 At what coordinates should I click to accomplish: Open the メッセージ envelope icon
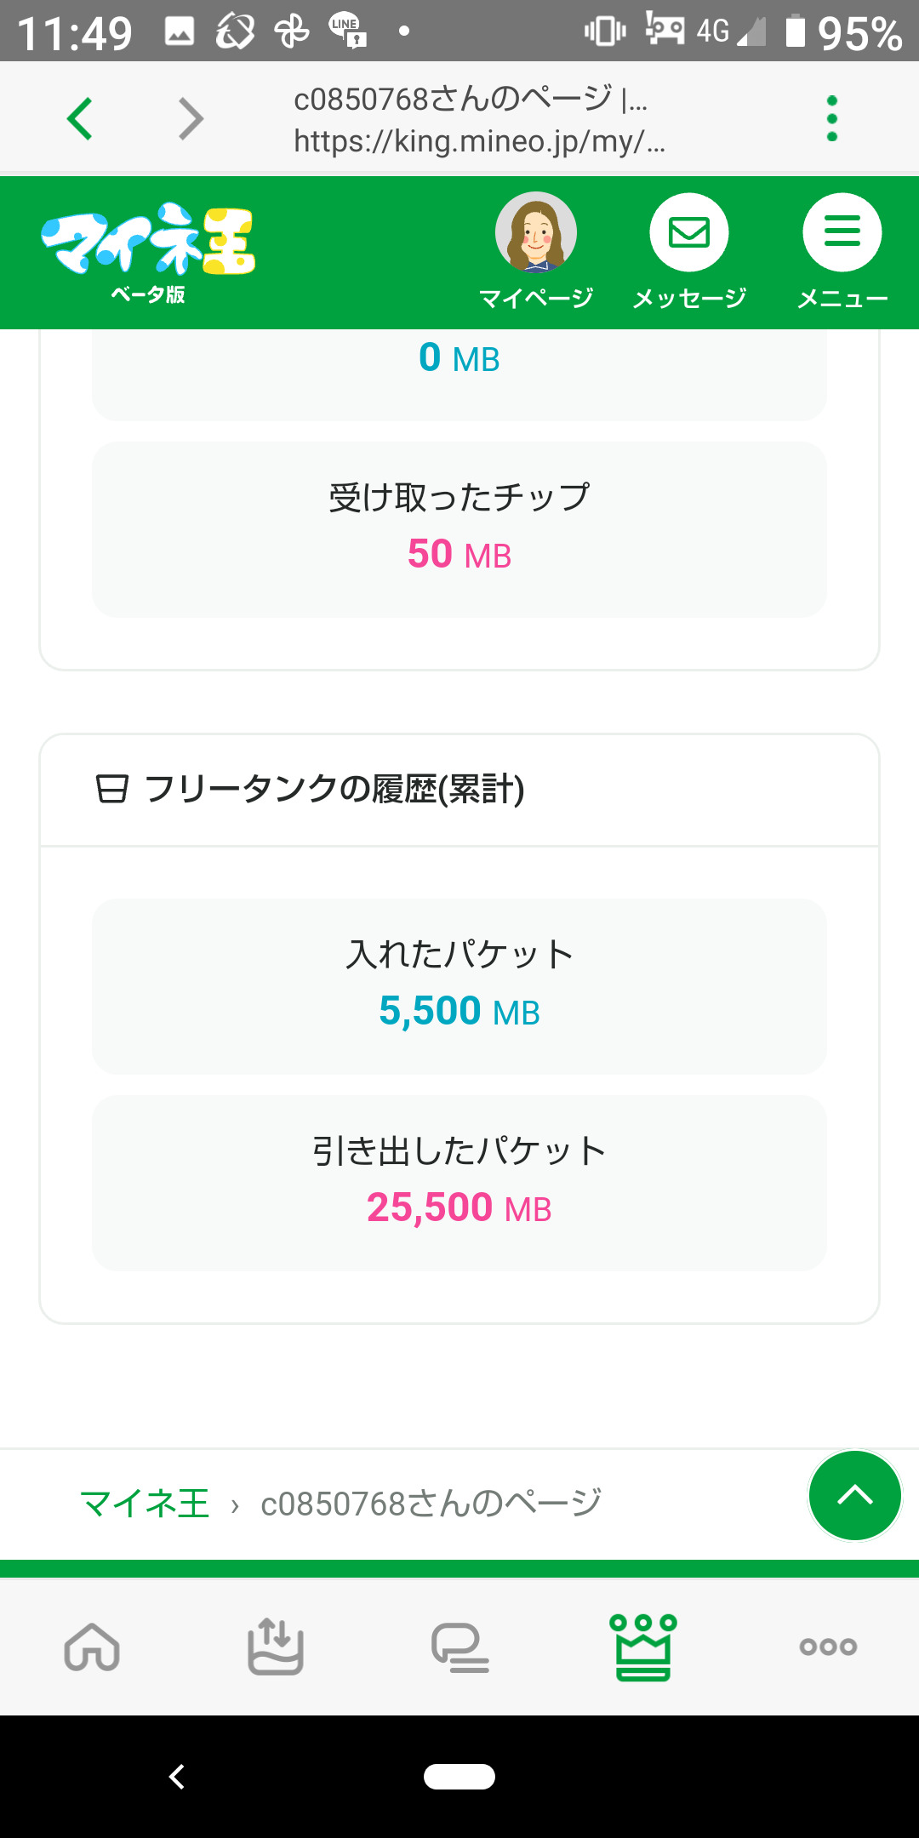click(689, 234)
